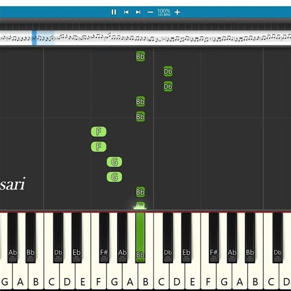
Task: Increase playback speed with plus button
Action: click(177, 12)
